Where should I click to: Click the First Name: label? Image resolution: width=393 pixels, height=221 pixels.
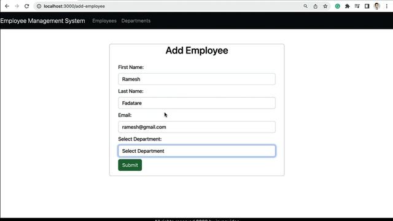131,67
